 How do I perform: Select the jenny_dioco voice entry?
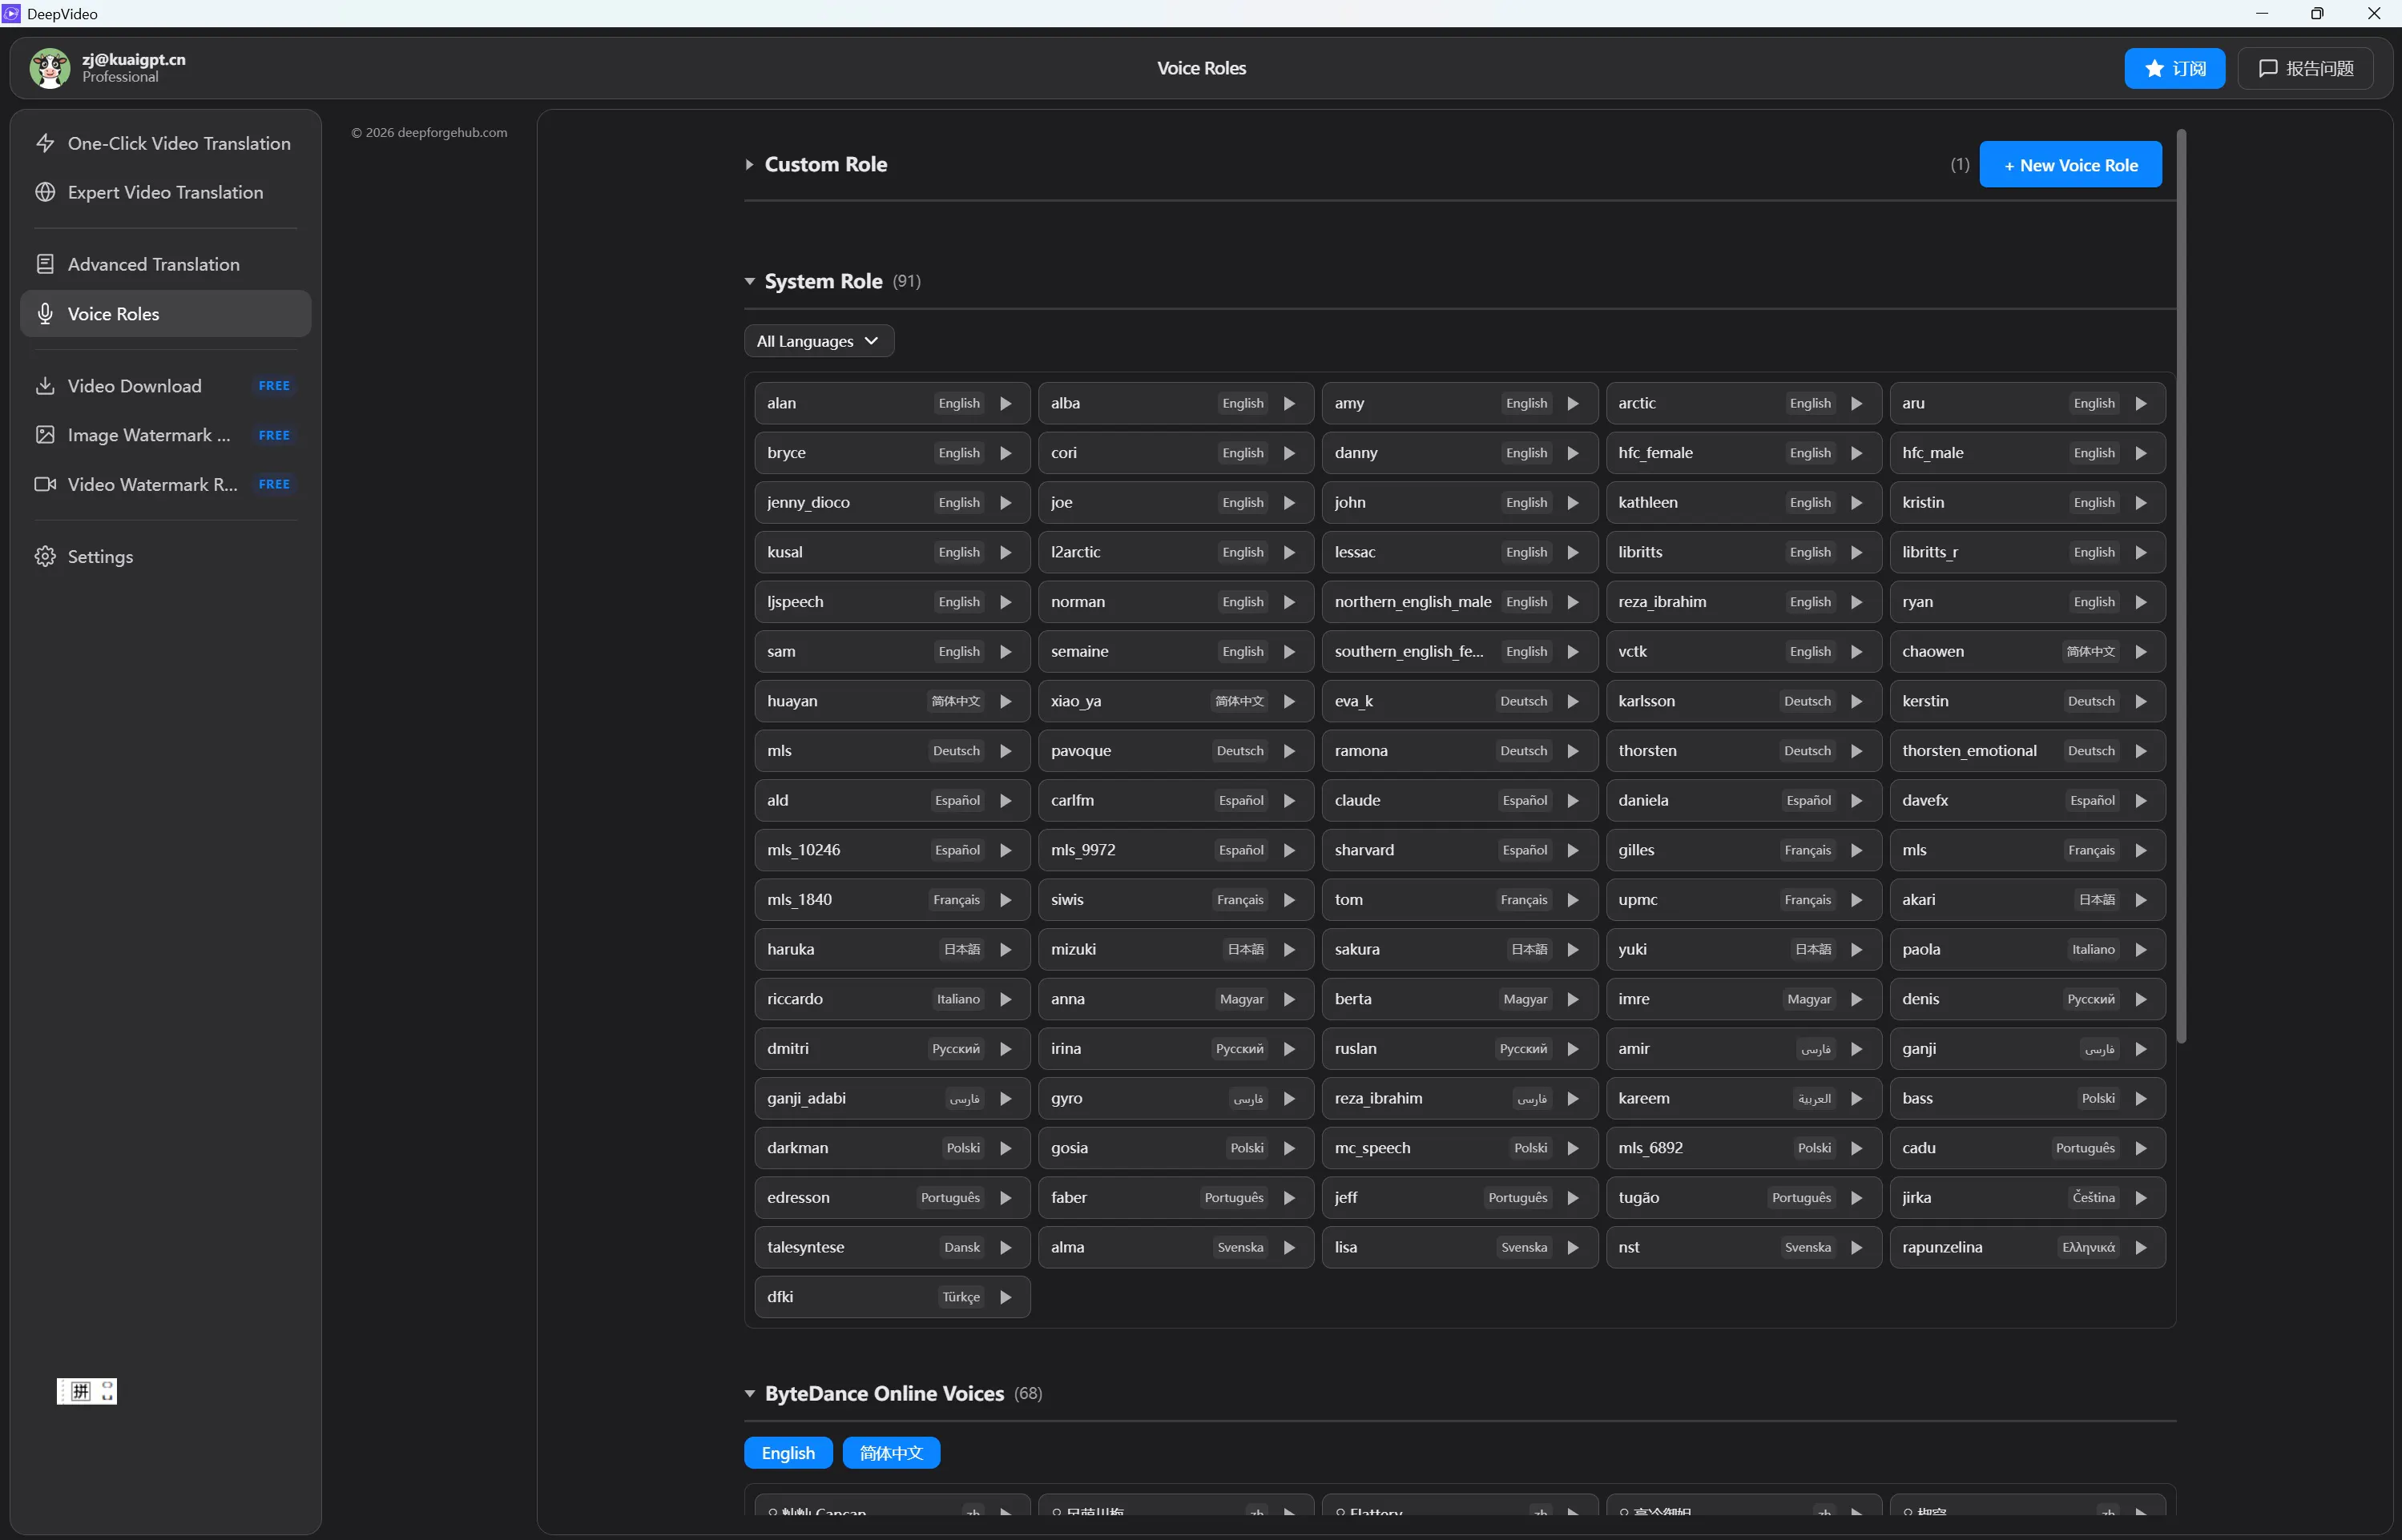[x=893, y=502]
